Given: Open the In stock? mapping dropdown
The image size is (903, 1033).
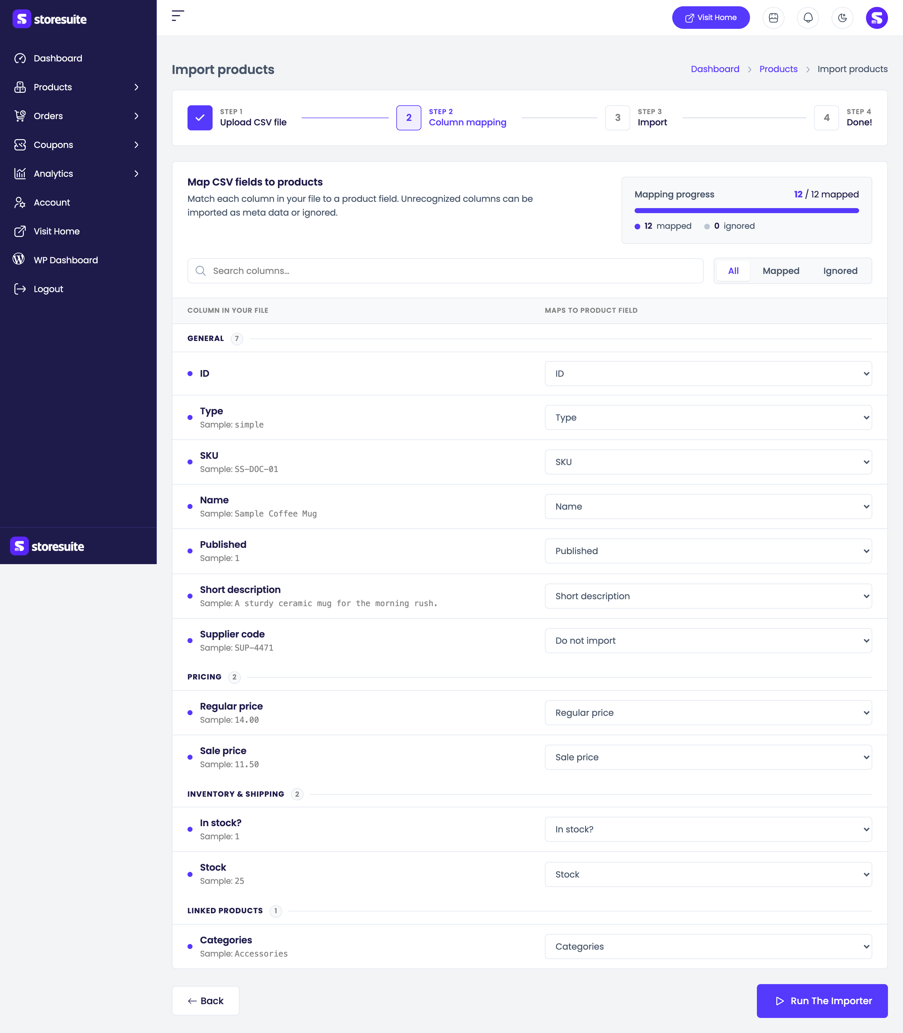Looking at the screenshot, I should (708, 830).
